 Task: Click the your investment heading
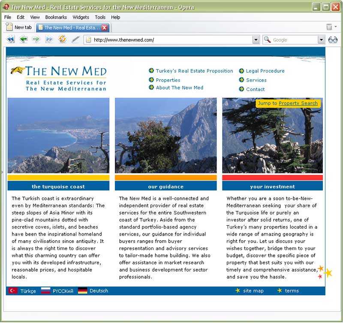pos(272,187)
